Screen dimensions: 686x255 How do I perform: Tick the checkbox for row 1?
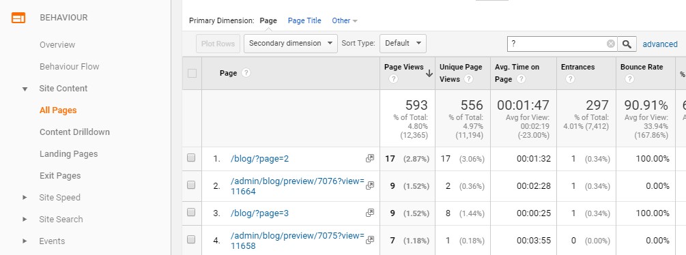[x=191, y=157]
